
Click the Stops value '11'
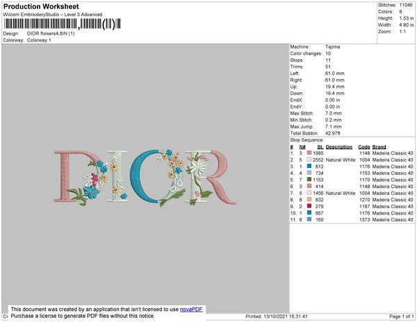pyautogui.click(x=328, y=60)
